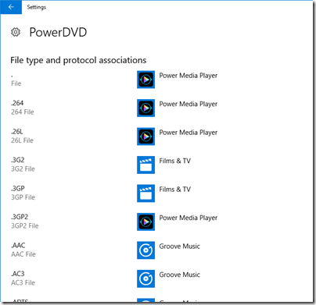Click the '3GP File' description

[x=23, y=197]
